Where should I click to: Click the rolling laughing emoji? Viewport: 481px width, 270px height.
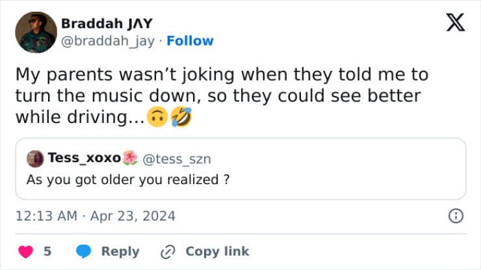(181, 118)
